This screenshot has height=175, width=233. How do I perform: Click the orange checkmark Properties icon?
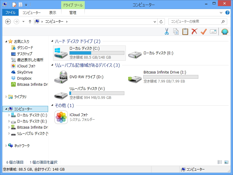pyautogui.click(x=204, y=32)
